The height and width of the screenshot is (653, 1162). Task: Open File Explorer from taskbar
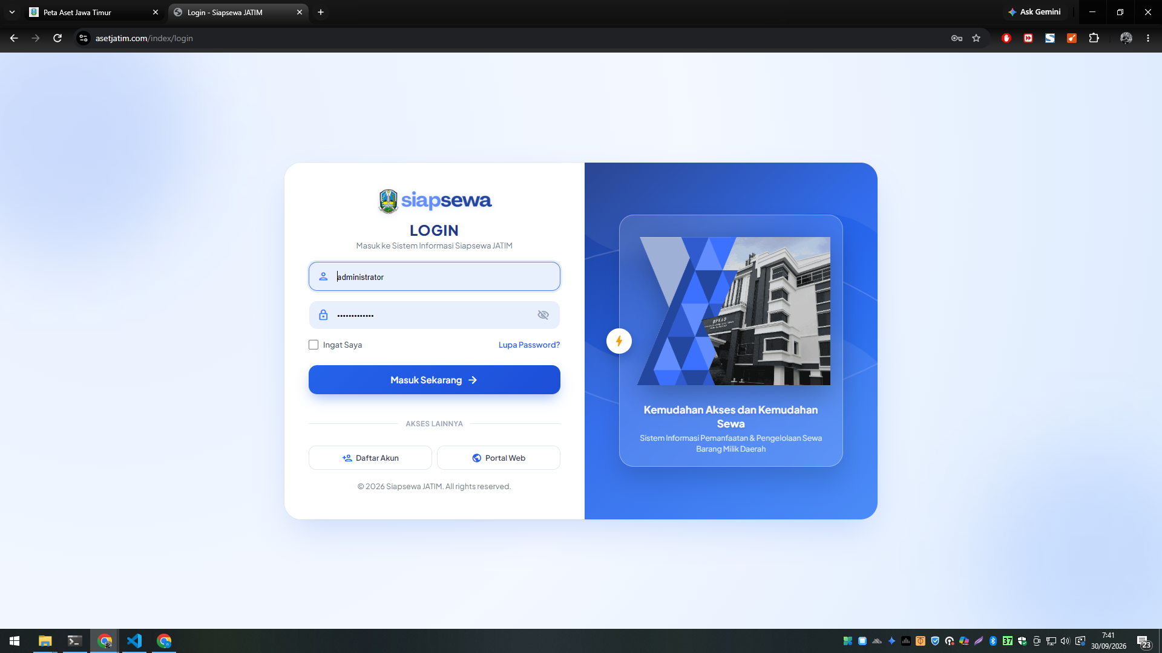45,641
